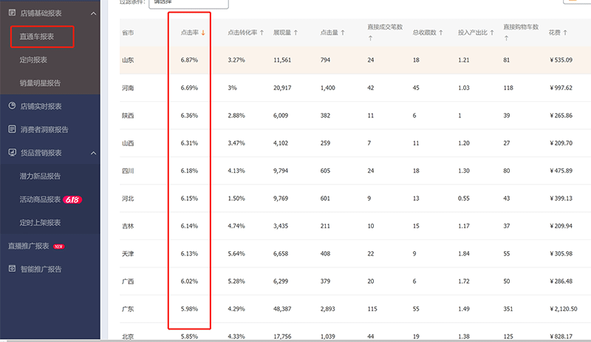Viewport: 591px width, 342px height.
Task: Sort by 展现量 using its arrow
Action: point(295,33)
